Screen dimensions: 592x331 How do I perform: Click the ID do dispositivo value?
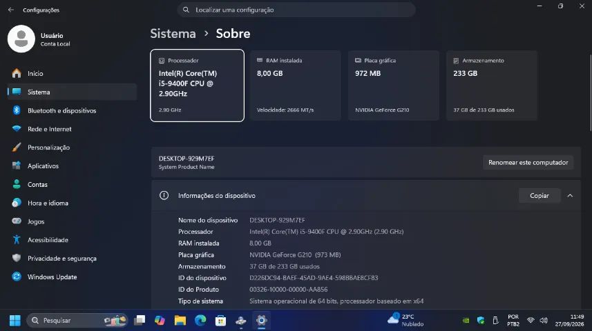[314, 278]
